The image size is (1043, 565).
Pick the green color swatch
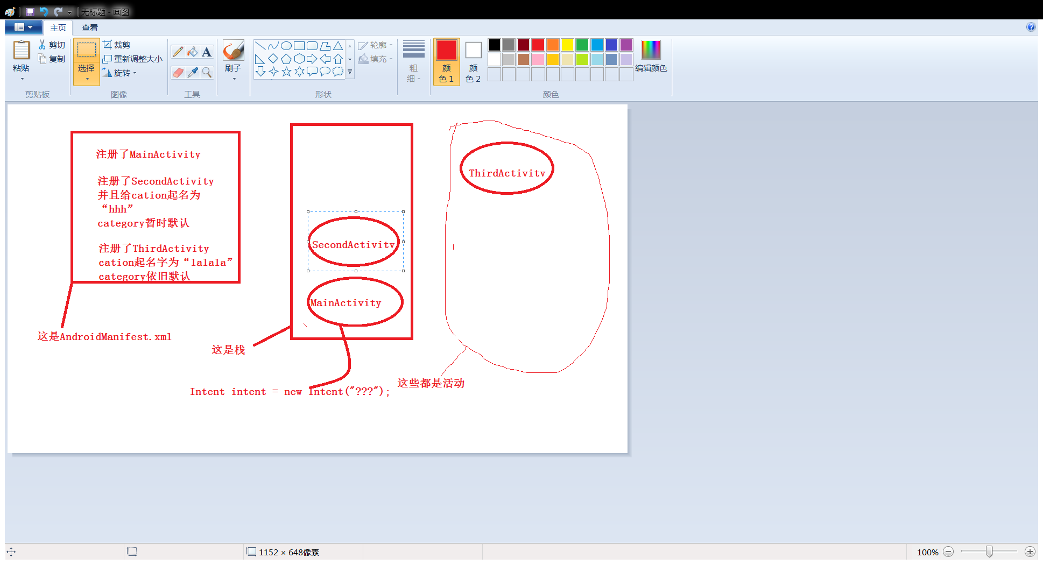(x=582, y=45)
